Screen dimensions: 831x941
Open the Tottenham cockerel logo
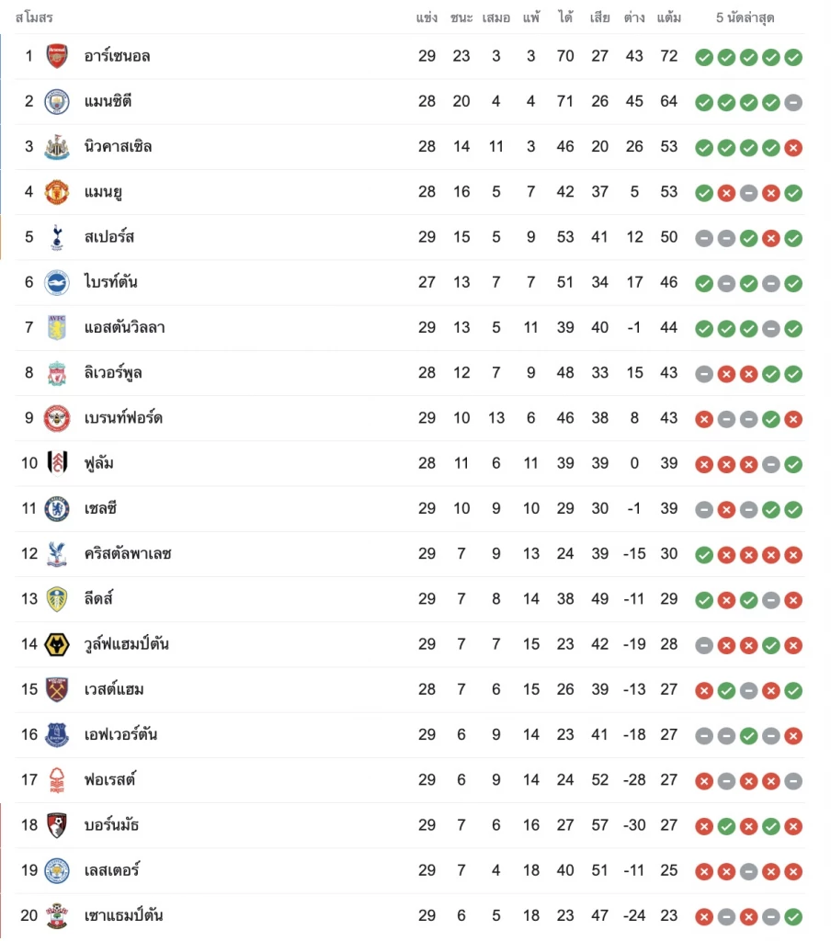coord(57,237)
